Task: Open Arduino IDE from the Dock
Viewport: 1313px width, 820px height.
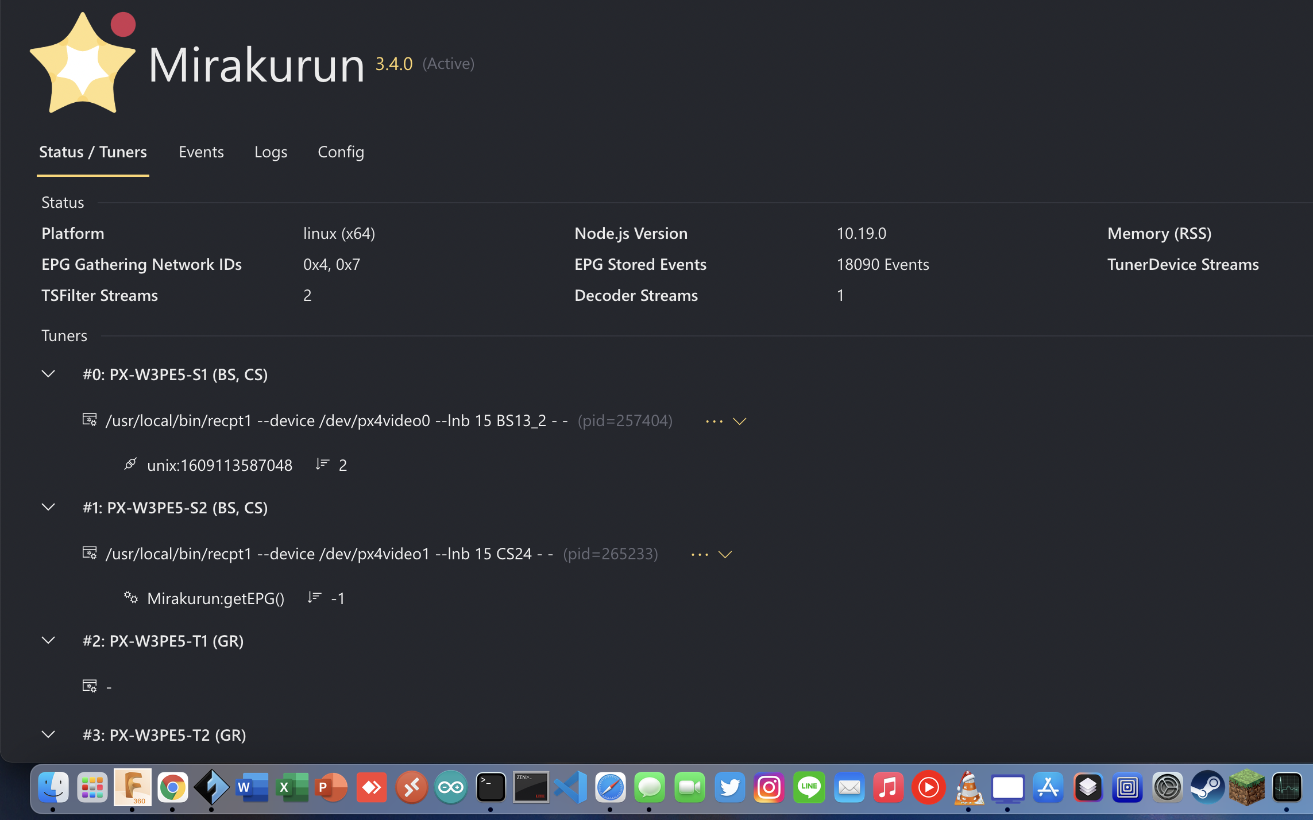Action: click(451, 788)
